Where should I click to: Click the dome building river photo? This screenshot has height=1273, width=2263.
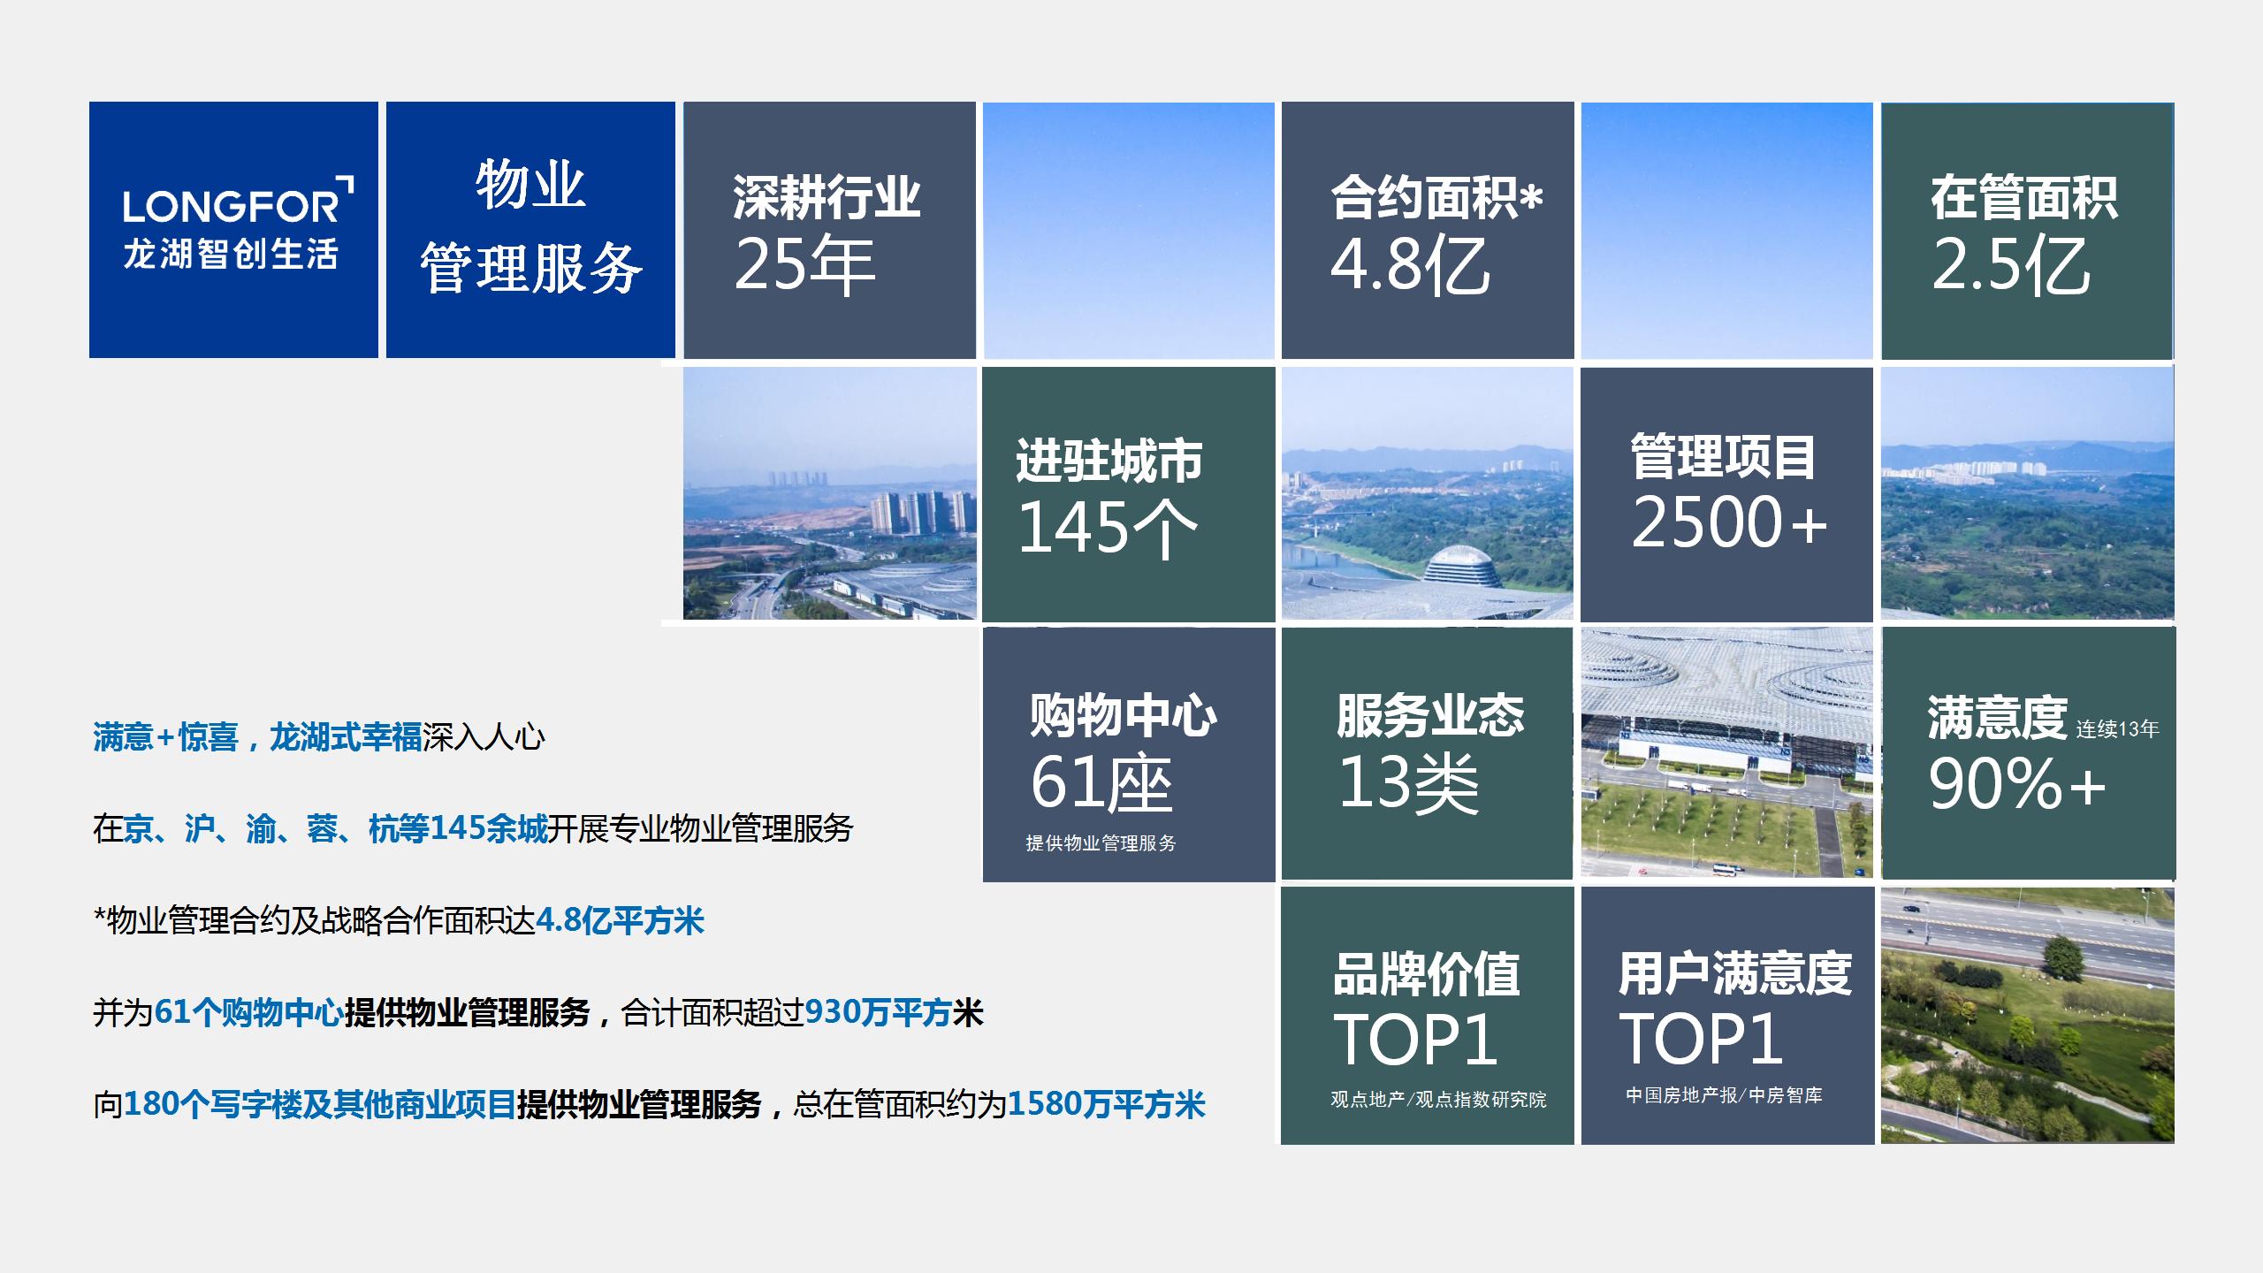tap(1427, 493)
